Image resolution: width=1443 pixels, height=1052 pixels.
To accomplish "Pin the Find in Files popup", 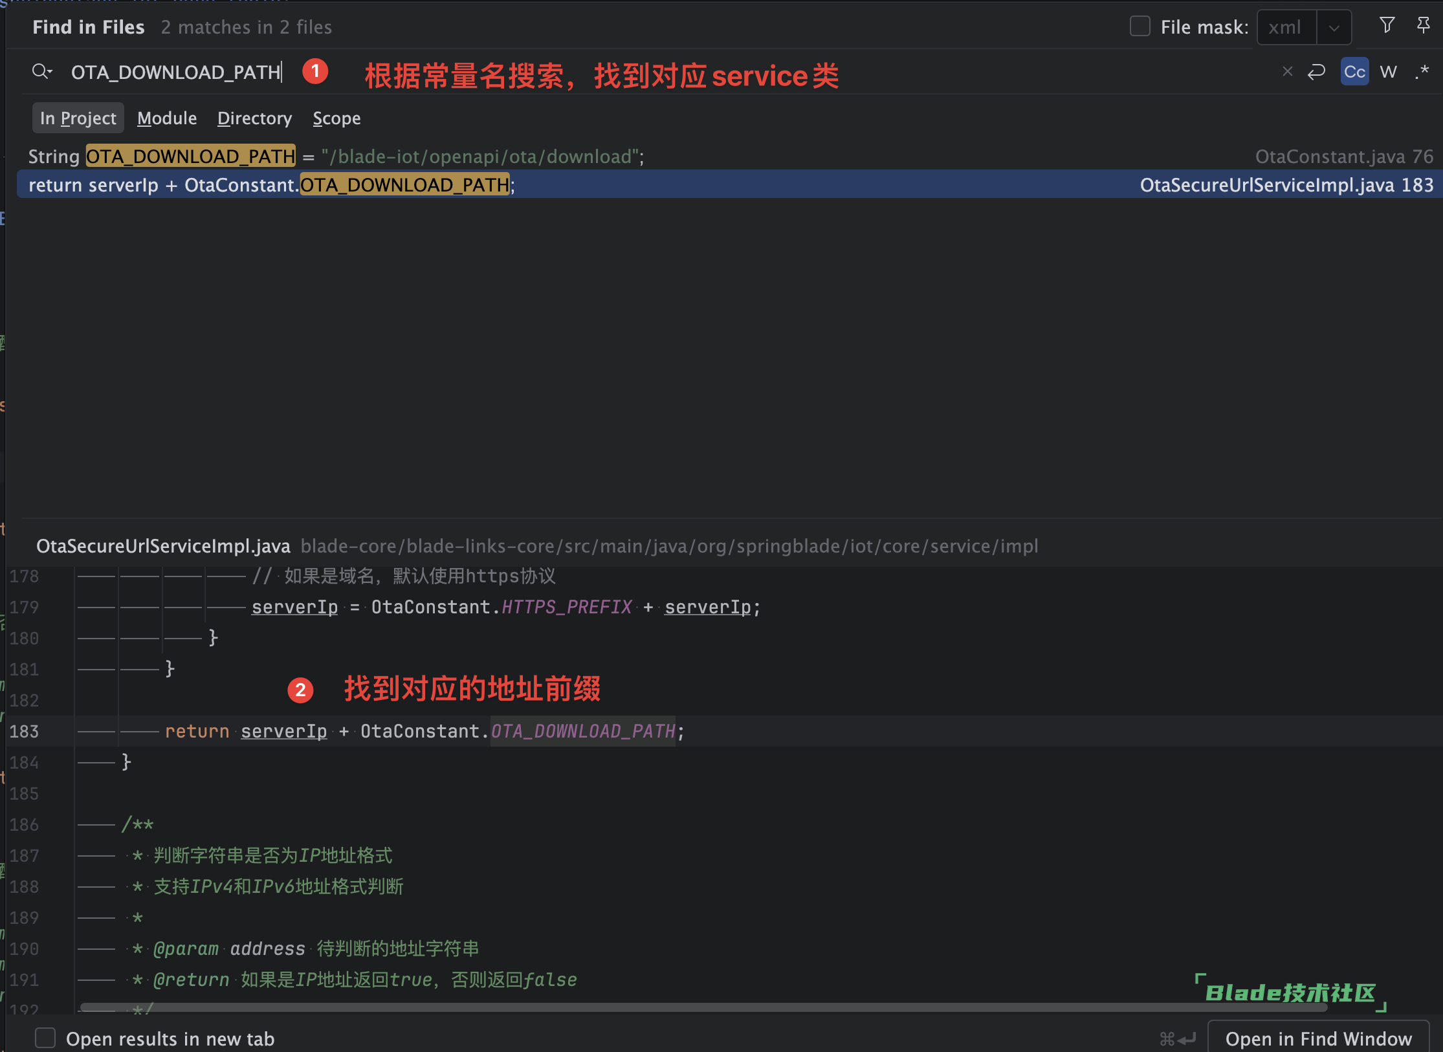I will point(1424,25).
